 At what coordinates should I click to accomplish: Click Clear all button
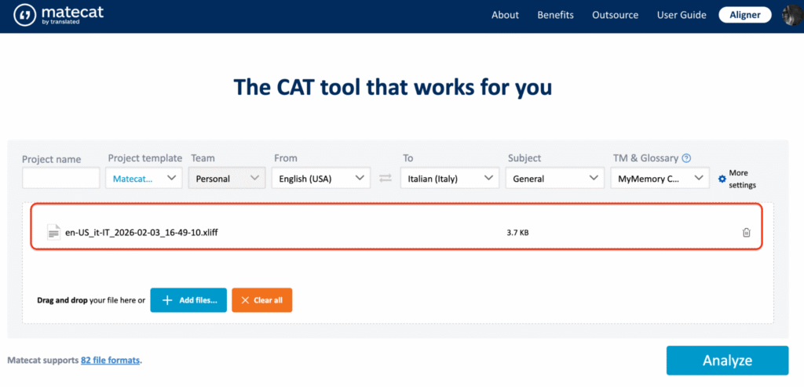pos(262,300)
